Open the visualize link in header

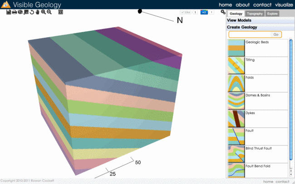tap(284, 5)
